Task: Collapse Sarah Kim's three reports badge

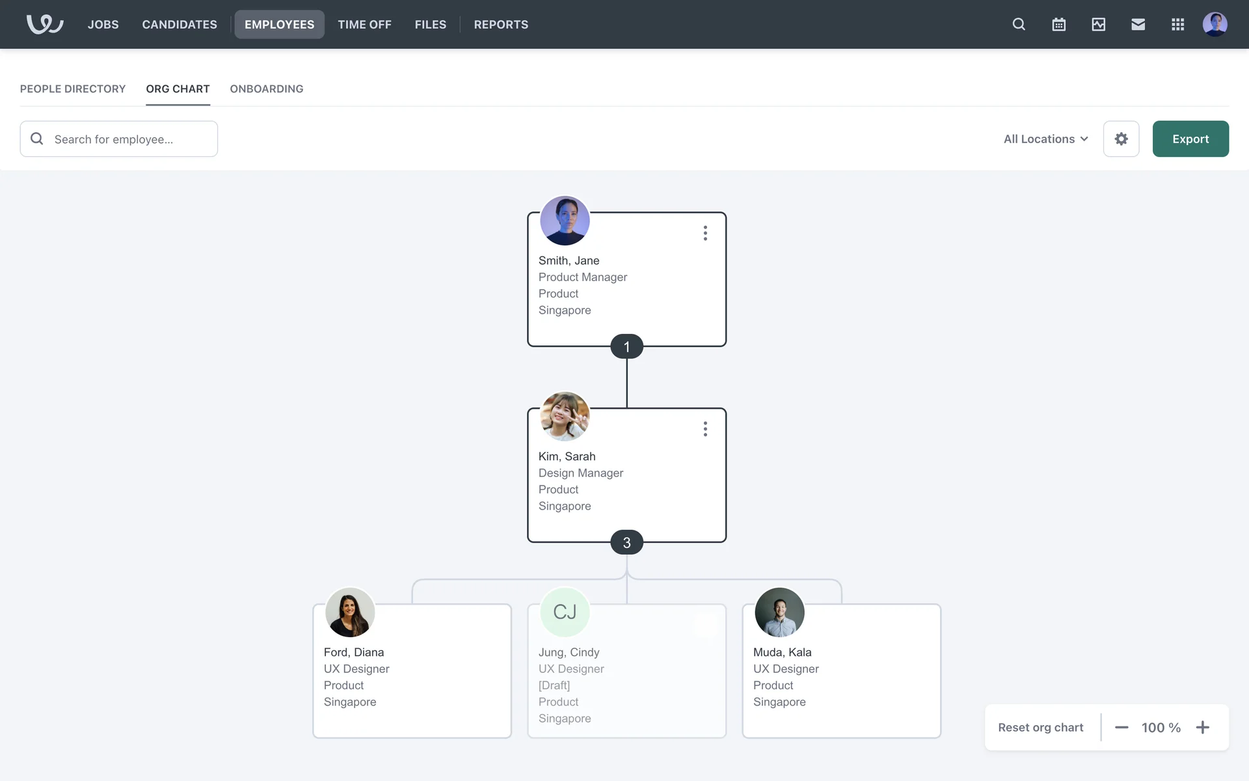Action: pyautogui.click(x=626, y=543)
